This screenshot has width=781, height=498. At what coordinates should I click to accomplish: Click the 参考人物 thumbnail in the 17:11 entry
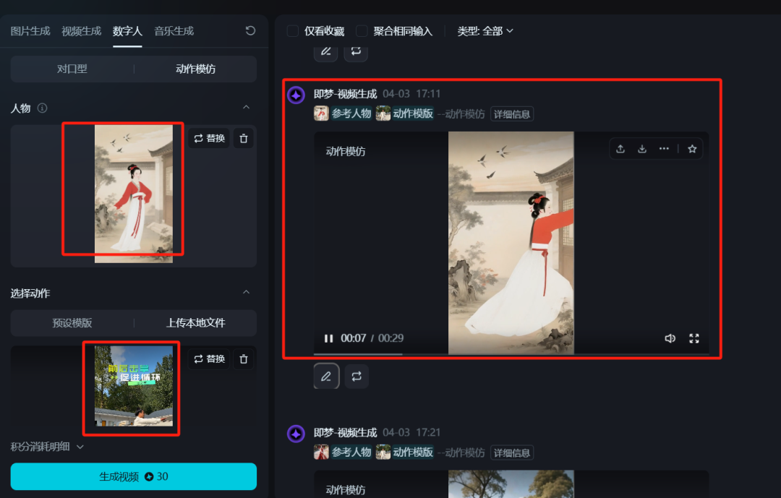pos(321,113)
